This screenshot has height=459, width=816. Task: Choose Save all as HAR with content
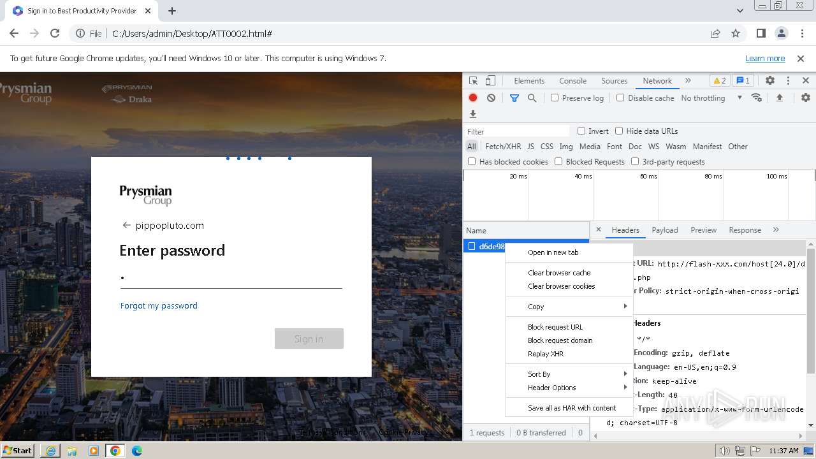pyautogui.click(x=569, y=408)
